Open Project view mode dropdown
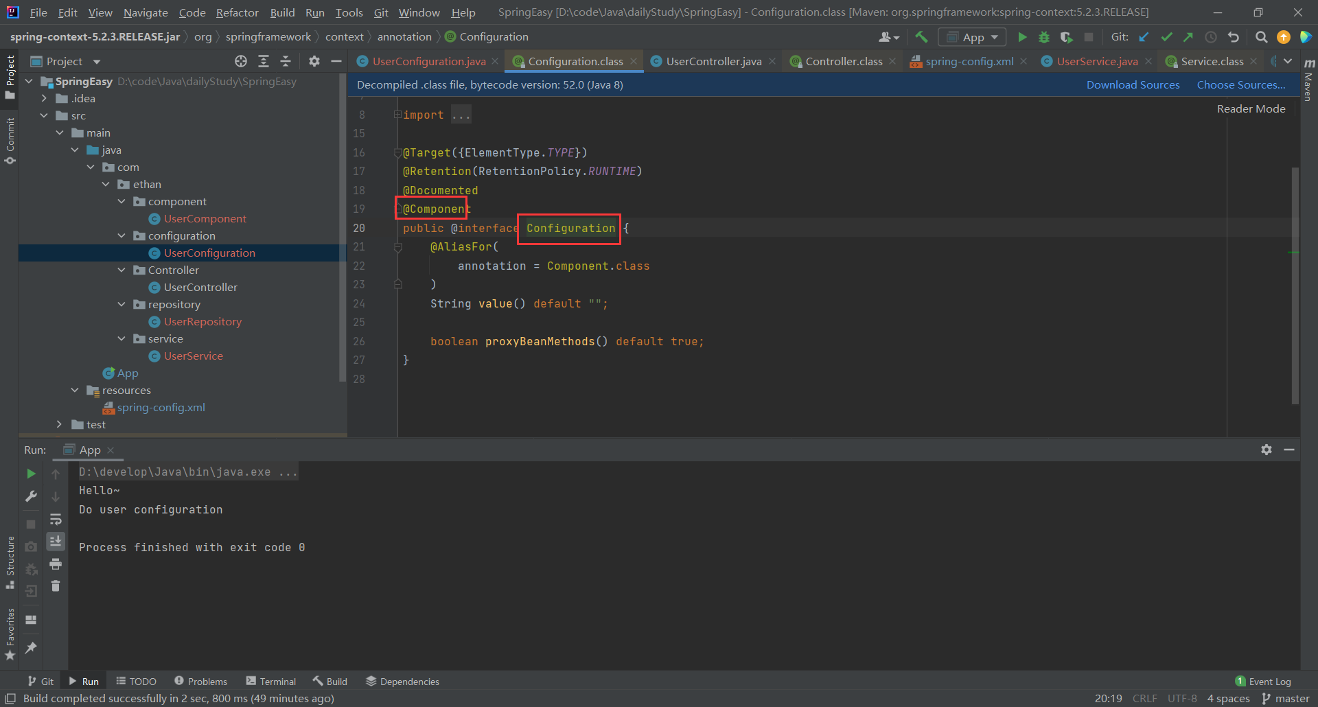This screenshot has height=707, width=1318. tap(97, 62)
